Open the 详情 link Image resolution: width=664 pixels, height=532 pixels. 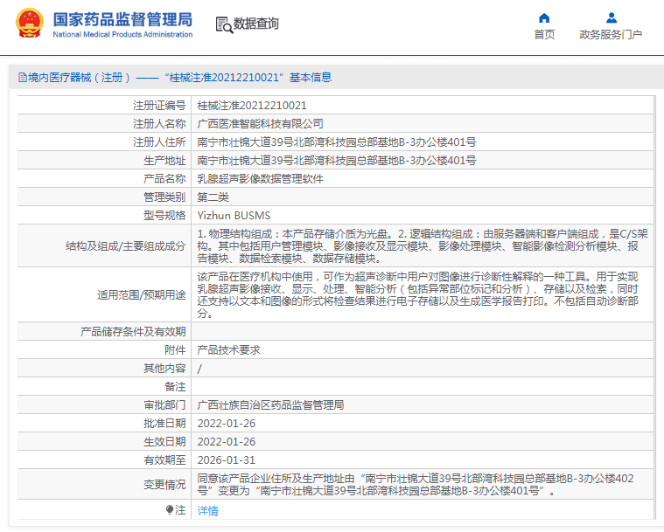[207, 511]
